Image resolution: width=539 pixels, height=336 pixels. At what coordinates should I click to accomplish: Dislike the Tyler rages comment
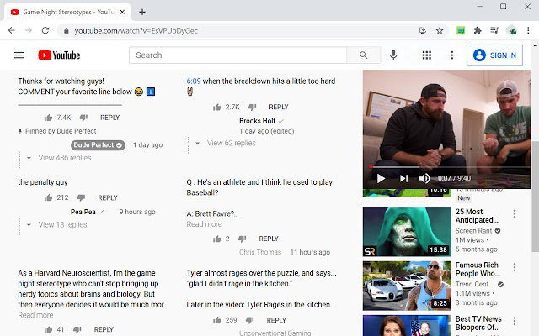coord(249,320)
